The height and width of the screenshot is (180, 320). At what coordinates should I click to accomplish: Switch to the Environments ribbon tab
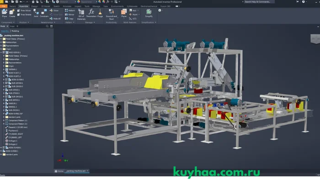coord(117,6)
